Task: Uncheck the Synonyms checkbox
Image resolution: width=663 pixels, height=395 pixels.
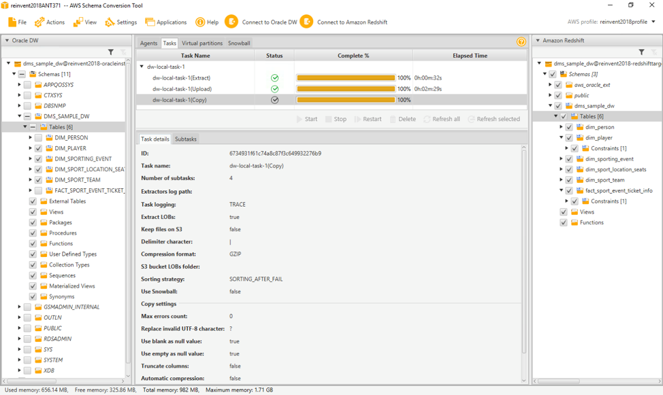Action: [x=33, y=296]
